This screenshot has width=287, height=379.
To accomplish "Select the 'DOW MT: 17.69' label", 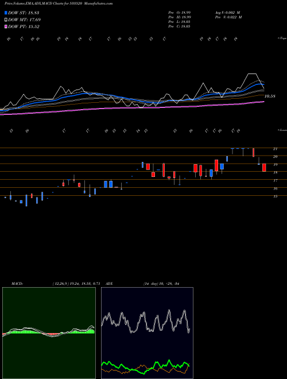I will tap(25, 20).
